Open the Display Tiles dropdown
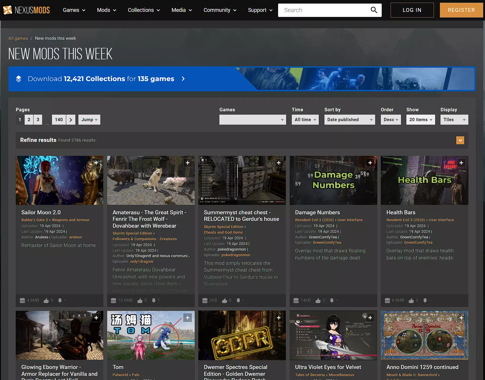The image size is (485, 380). coord(454,120)
